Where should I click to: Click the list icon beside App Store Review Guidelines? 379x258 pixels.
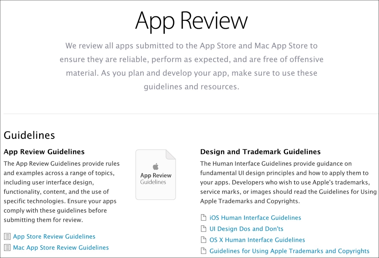[7, 236]
